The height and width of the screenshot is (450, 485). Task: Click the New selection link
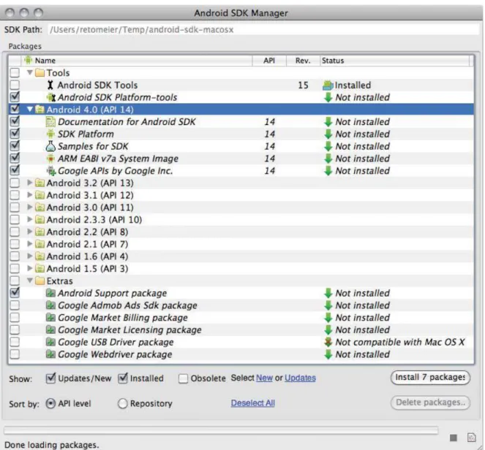(265, 378)
